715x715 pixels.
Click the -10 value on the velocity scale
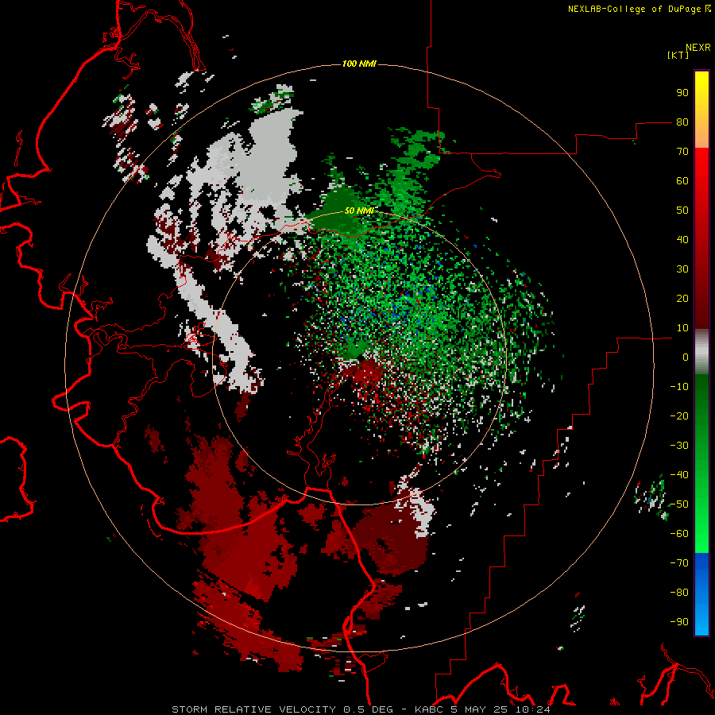point(679,387)
